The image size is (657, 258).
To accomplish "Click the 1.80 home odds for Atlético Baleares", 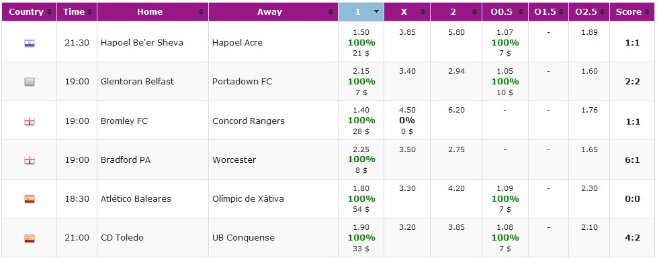I will click(x=361, y=188).
